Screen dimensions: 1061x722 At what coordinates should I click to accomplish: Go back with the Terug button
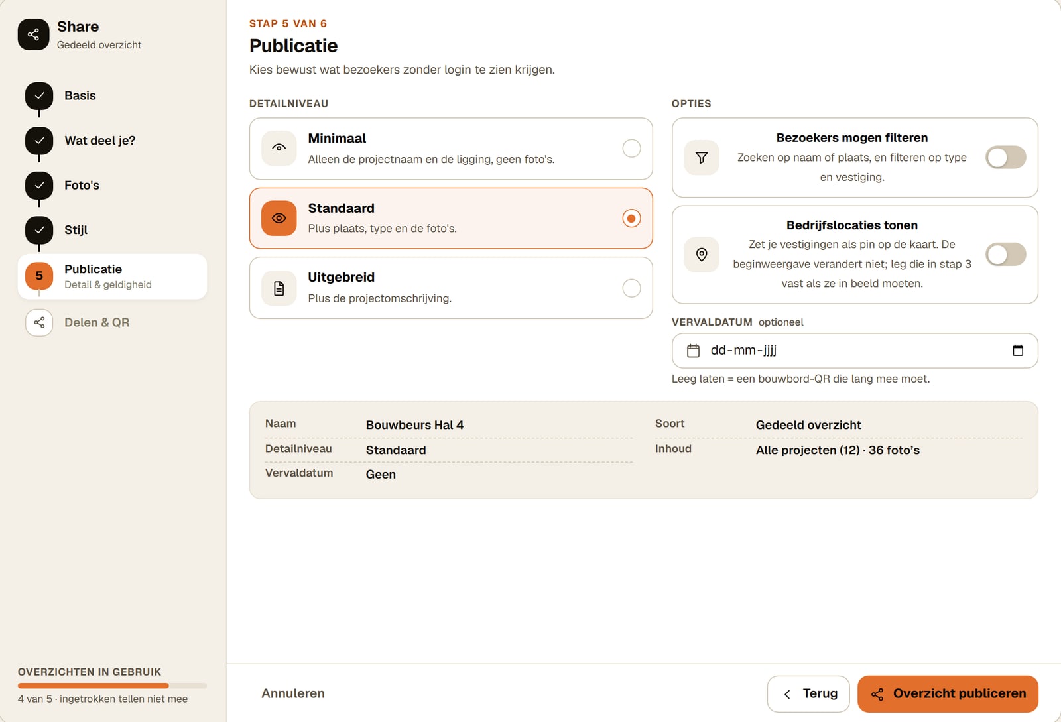(x=808, y=694)
